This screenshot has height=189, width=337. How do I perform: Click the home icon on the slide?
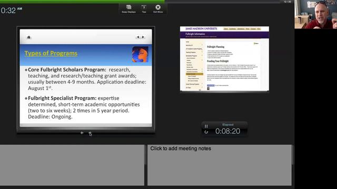tap(29, 37)
